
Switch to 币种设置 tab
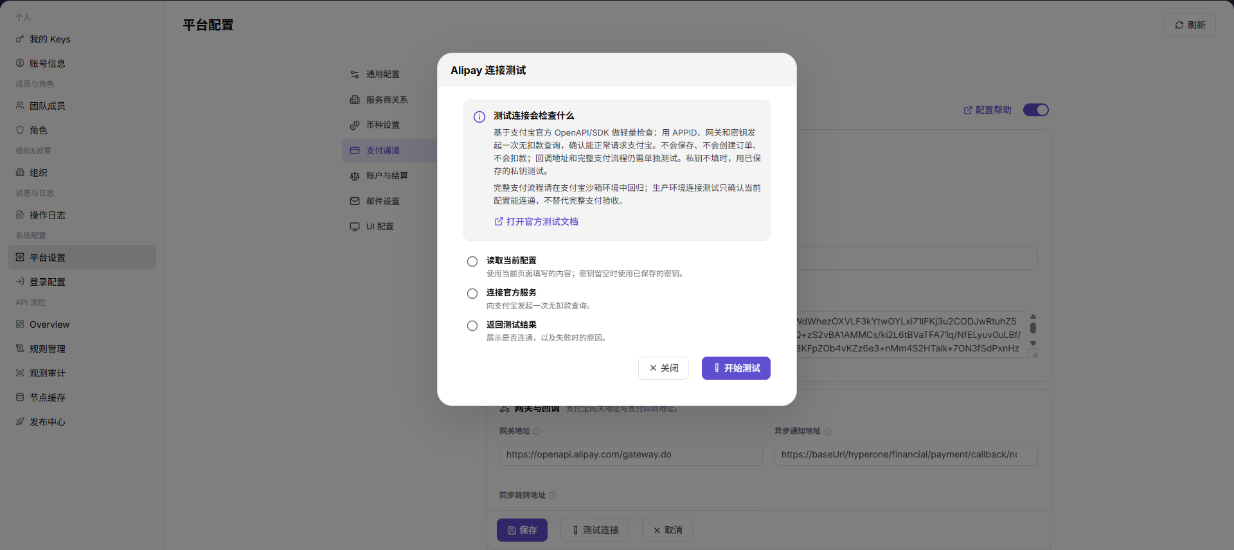[x=389, y=125]
